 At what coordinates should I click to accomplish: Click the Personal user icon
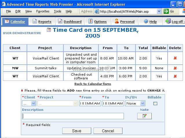click(x=117, y=21)
